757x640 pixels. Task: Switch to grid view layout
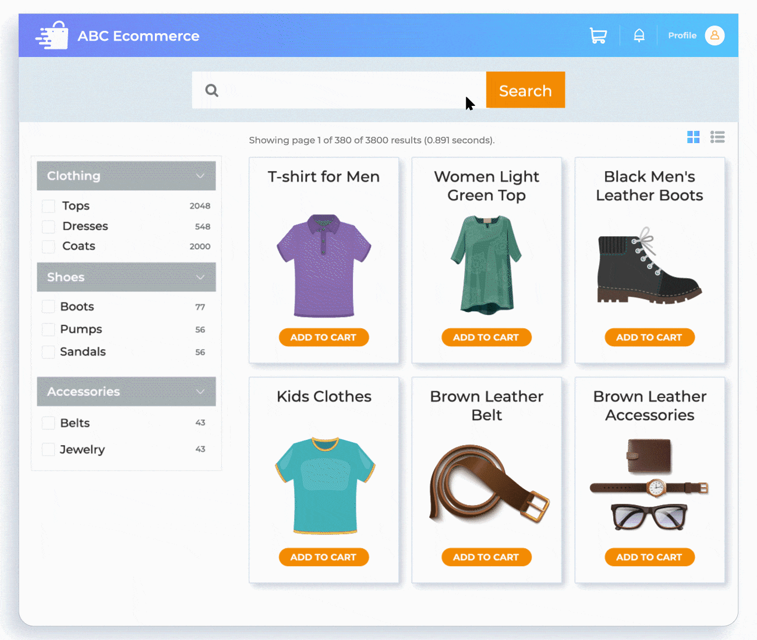tap(693, 137)
